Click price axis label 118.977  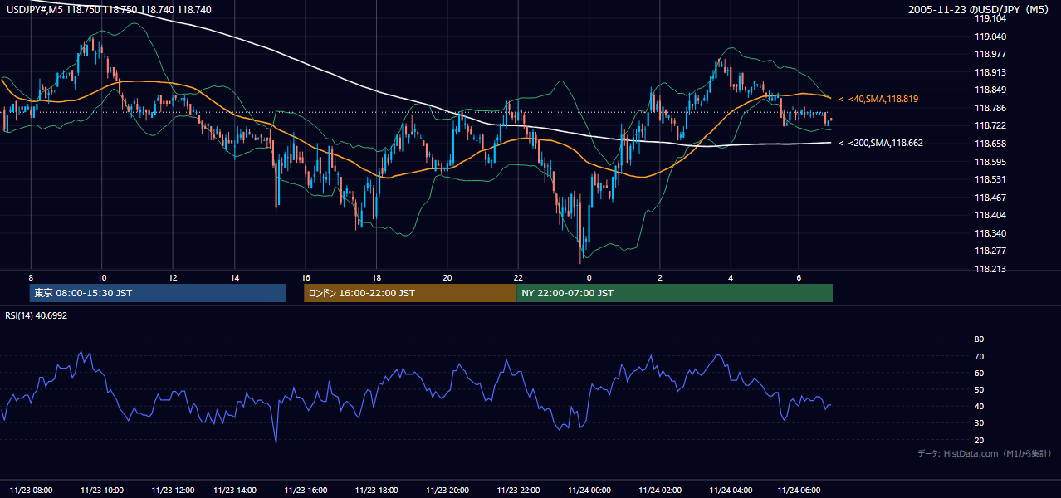[990, 54]
